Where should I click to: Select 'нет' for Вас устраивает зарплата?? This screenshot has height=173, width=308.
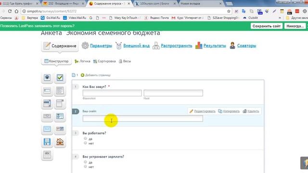point(85,167)
